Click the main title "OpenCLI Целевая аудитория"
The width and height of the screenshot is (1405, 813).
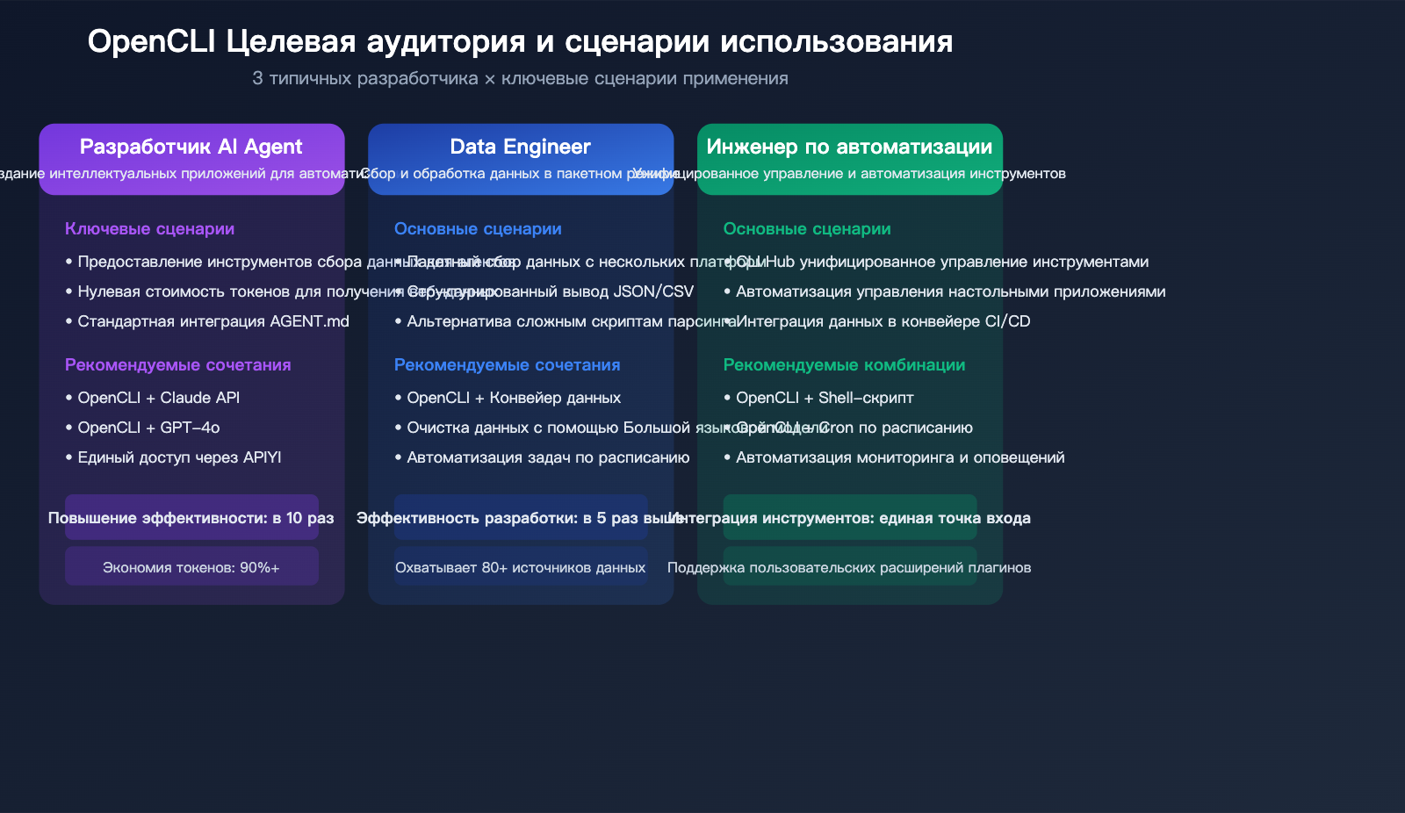518,40
